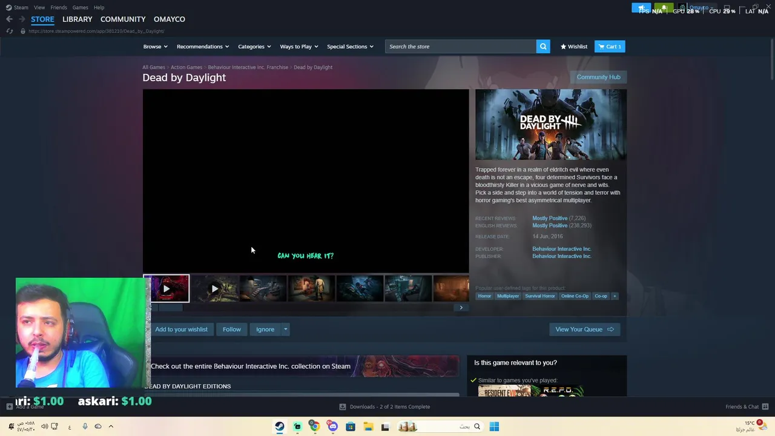Expand the Recommendations dropdown
The height and width of the screenshot is (436, 775).
pyautogui.click(x=203, y=47)
